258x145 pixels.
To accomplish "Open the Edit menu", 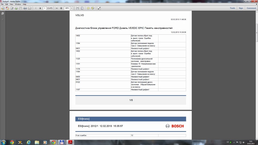I will tap(6, 4).
